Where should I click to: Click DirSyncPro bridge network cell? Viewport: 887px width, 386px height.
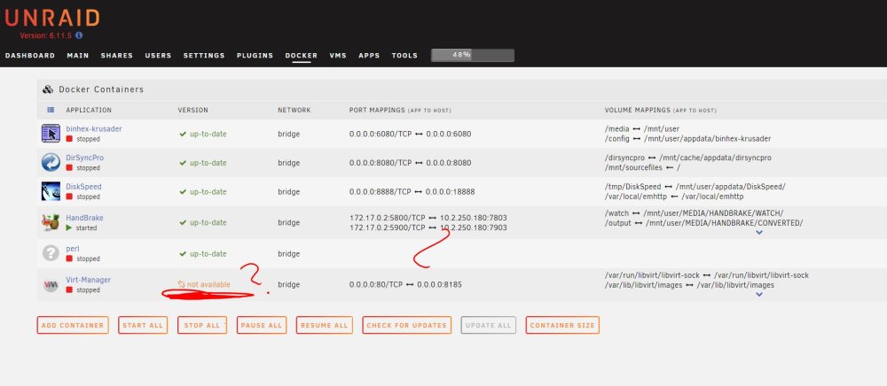click(288, 163)
